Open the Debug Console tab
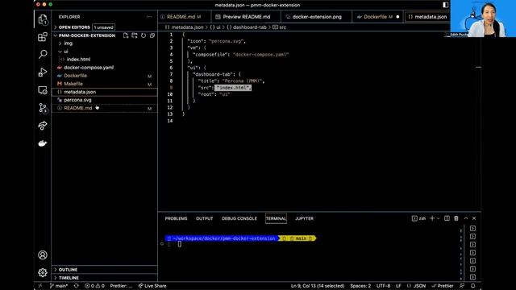This screenshot has width=516, height=290. pos(239,218)
